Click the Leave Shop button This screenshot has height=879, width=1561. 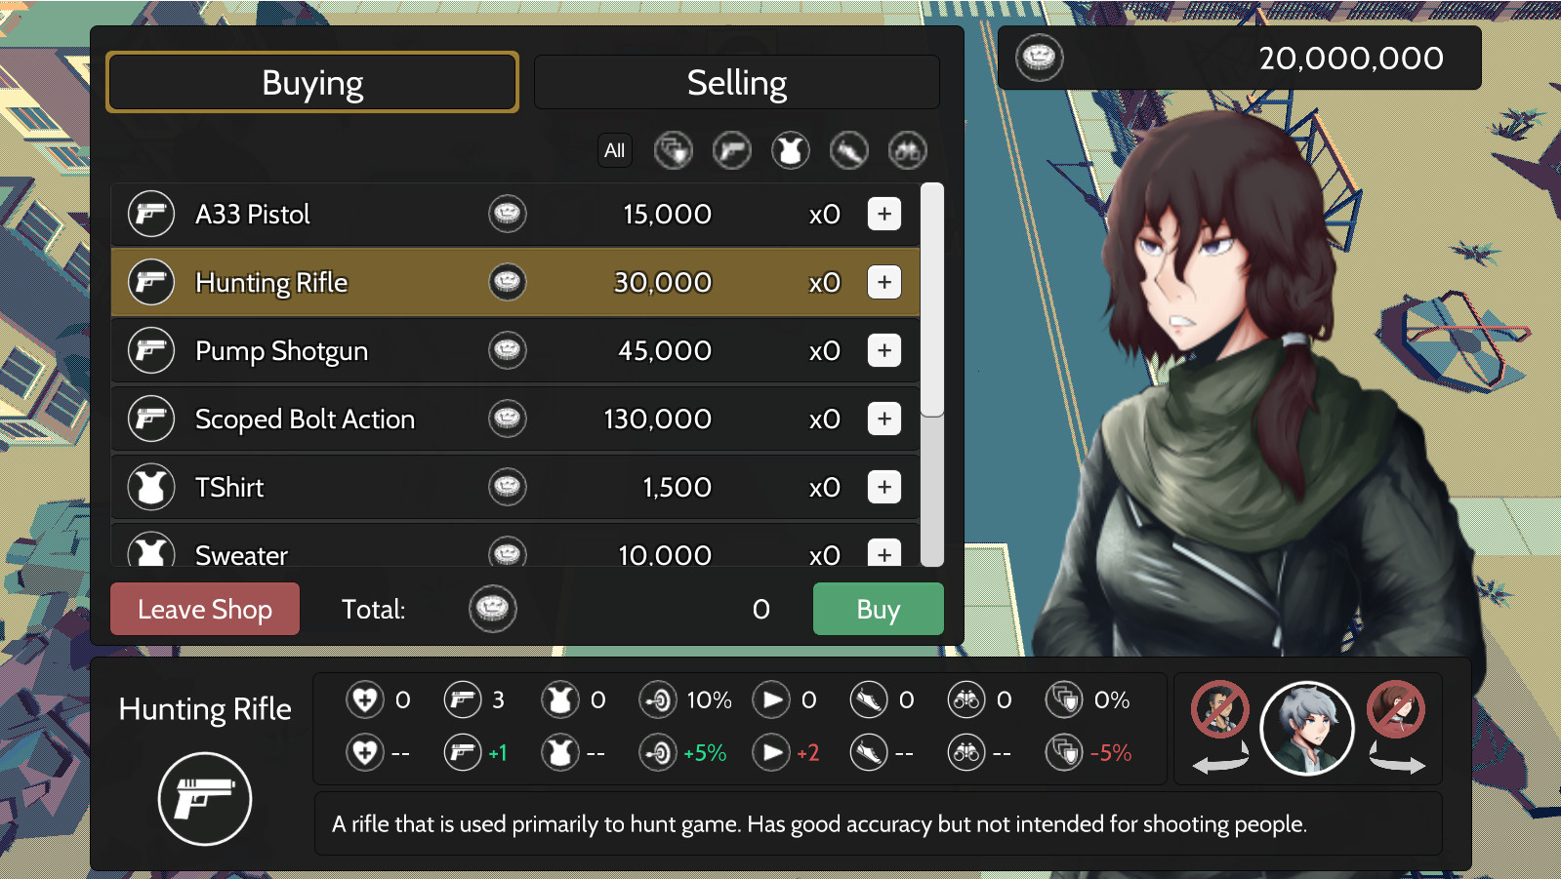pos(205,609)
